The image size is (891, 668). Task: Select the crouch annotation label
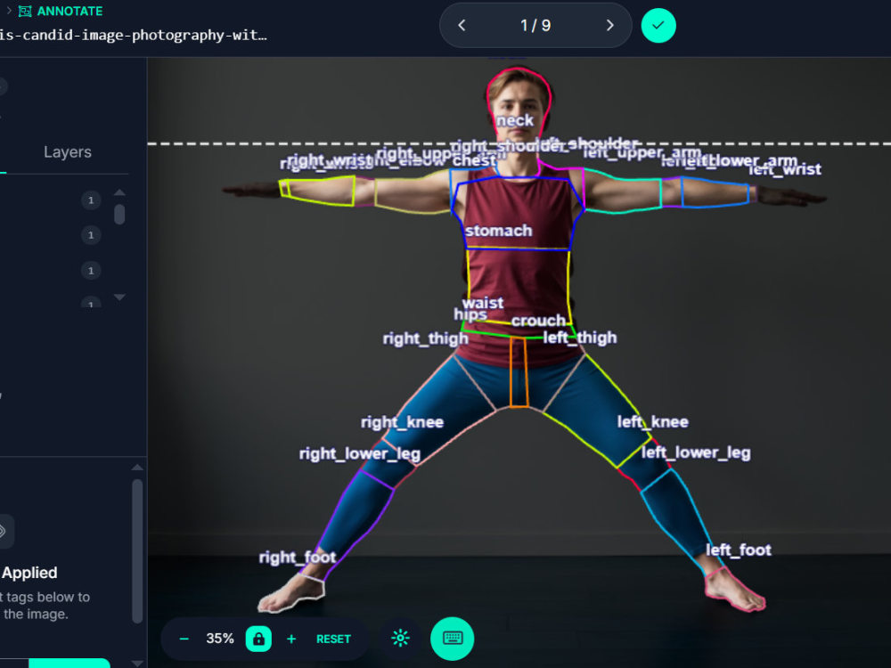pyautogui.click(x=539, y=321)
